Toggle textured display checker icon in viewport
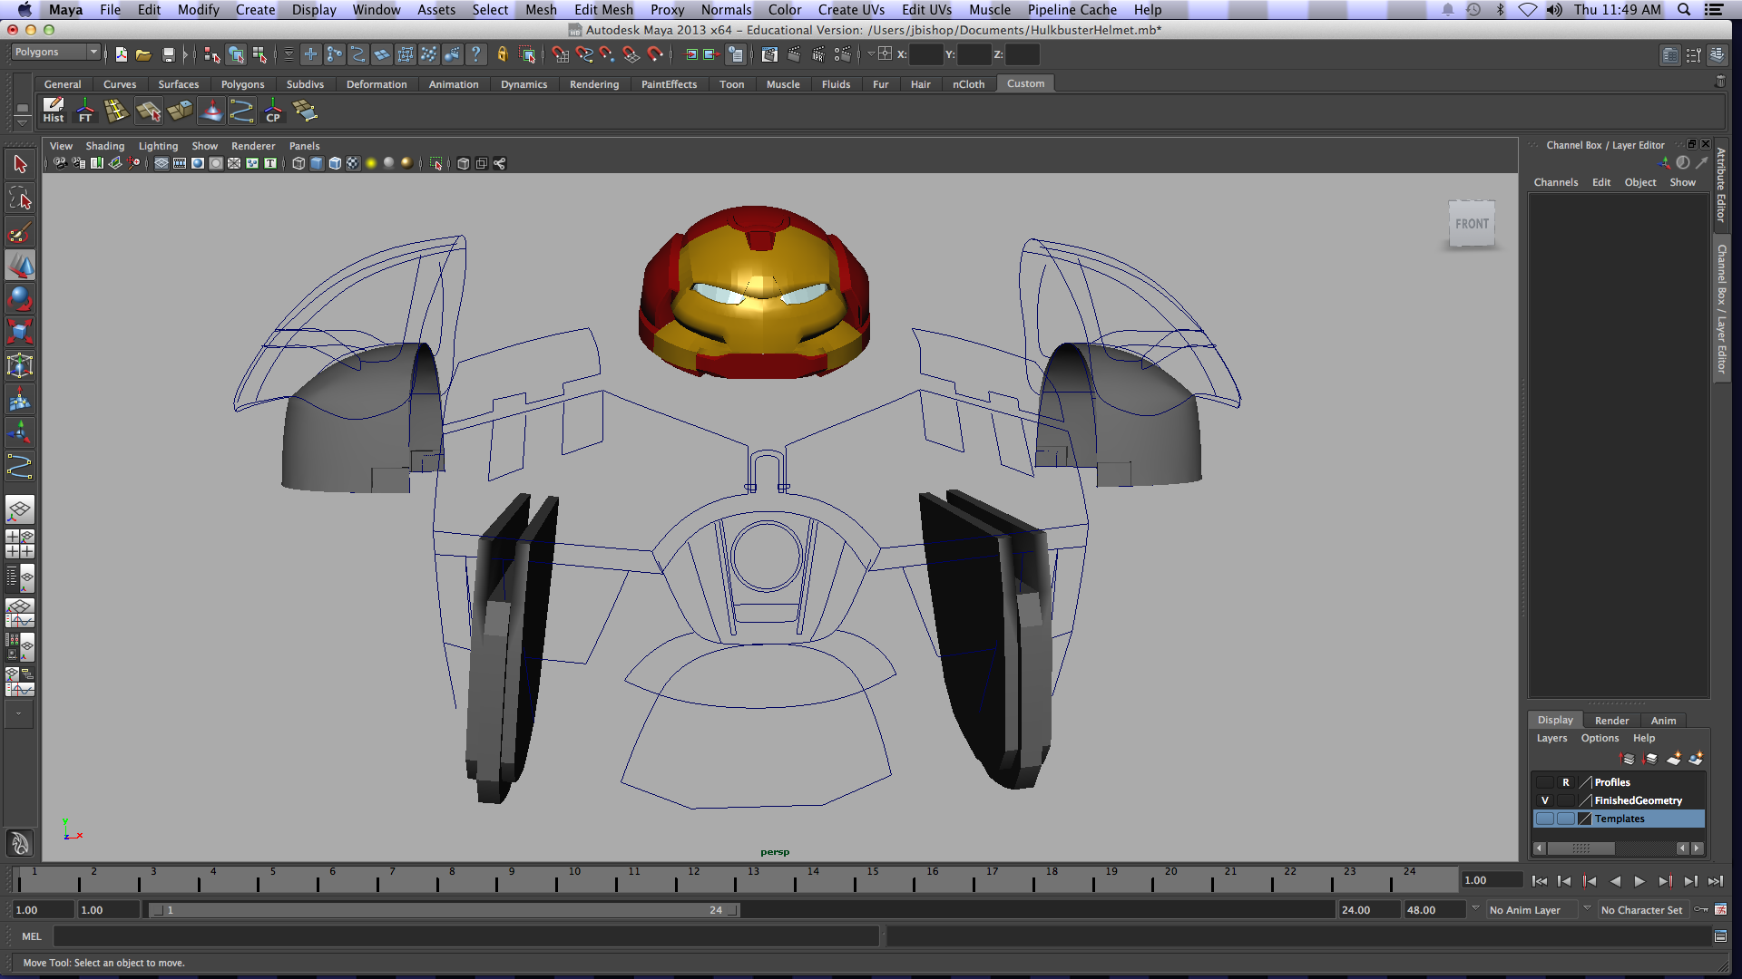1742x979 pixels. [x=353, y=163]
